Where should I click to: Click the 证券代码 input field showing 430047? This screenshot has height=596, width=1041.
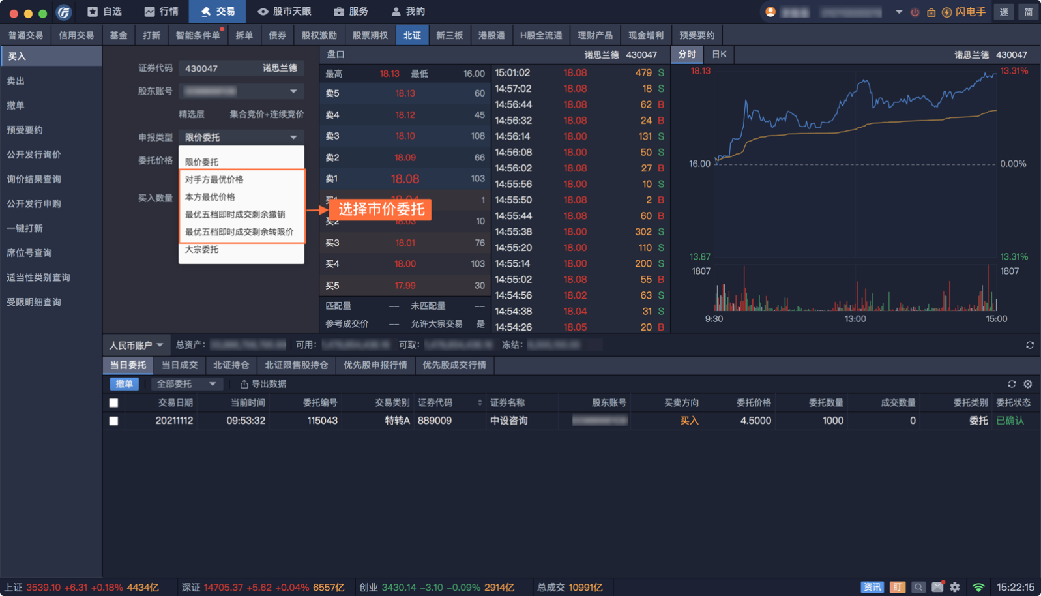pyautogui.click(x=241, y=68)
